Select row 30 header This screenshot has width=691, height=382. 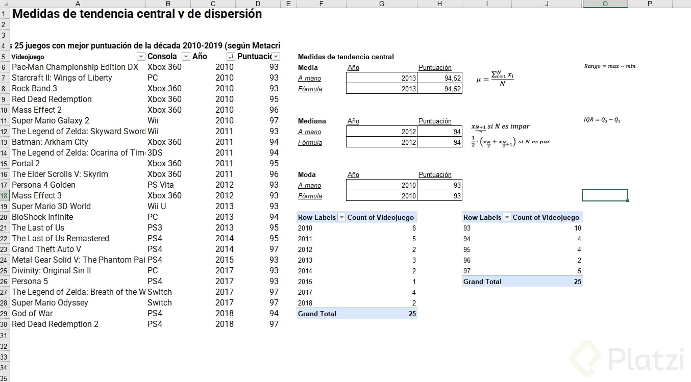pos(4,324)
